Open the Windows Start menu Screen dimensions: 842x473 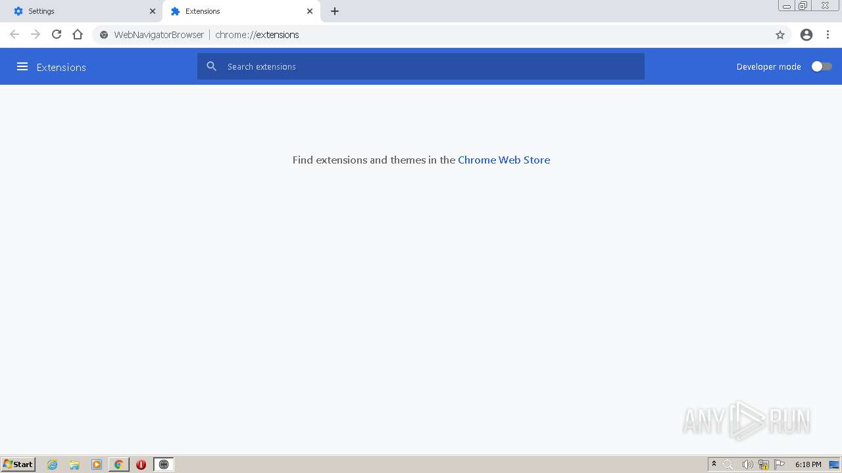point(18,464)
